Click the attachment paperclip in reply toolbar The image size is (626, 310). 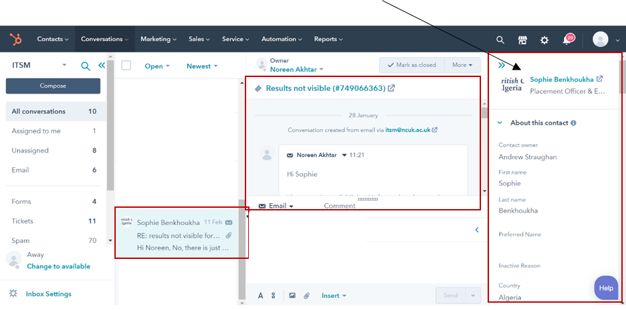tap(307, 295)
